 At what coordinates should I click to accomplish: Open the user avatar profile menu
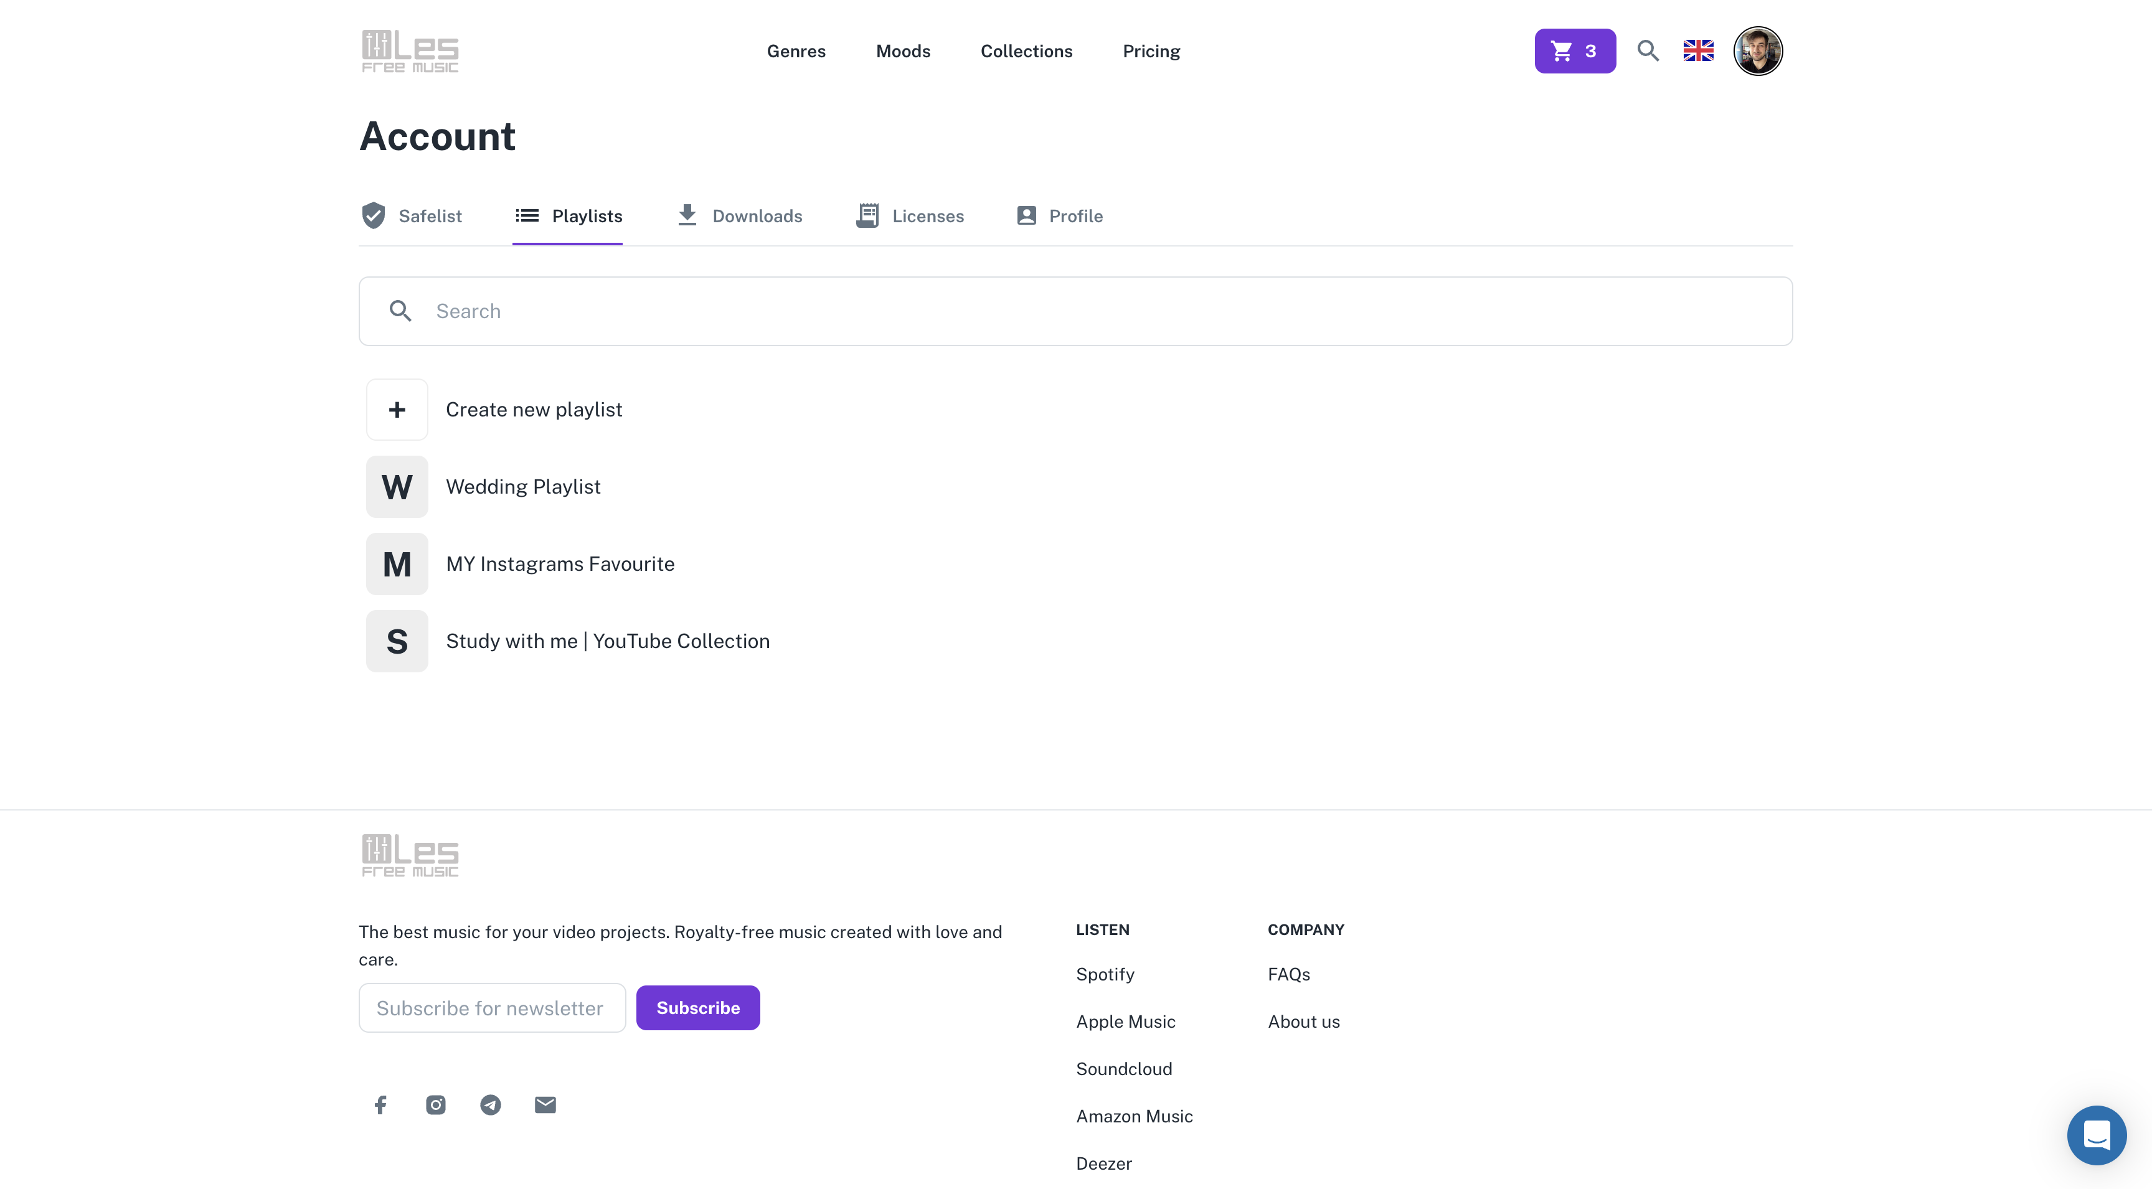(x=1758, y=51)
